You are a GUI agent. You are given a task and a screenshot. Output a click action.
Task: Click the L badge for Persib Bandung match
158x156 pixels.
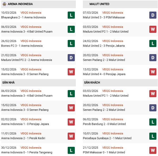(x=153, y=122)
